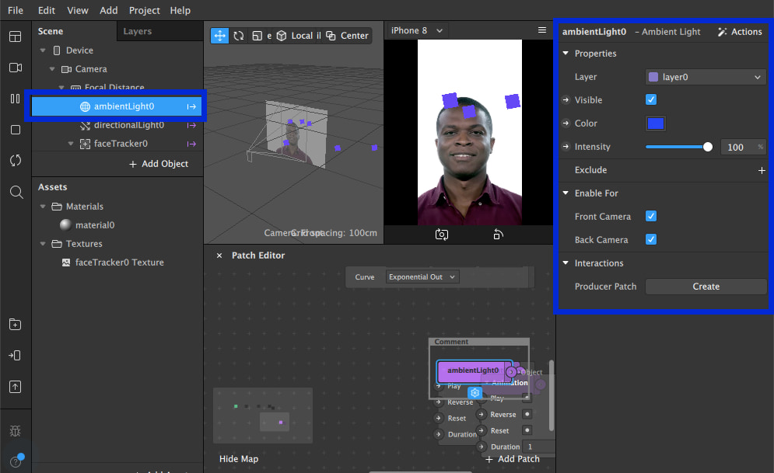Disable the Back Camera checkbox
This screenshot has width=774, height=473.
tap(651, 240)
